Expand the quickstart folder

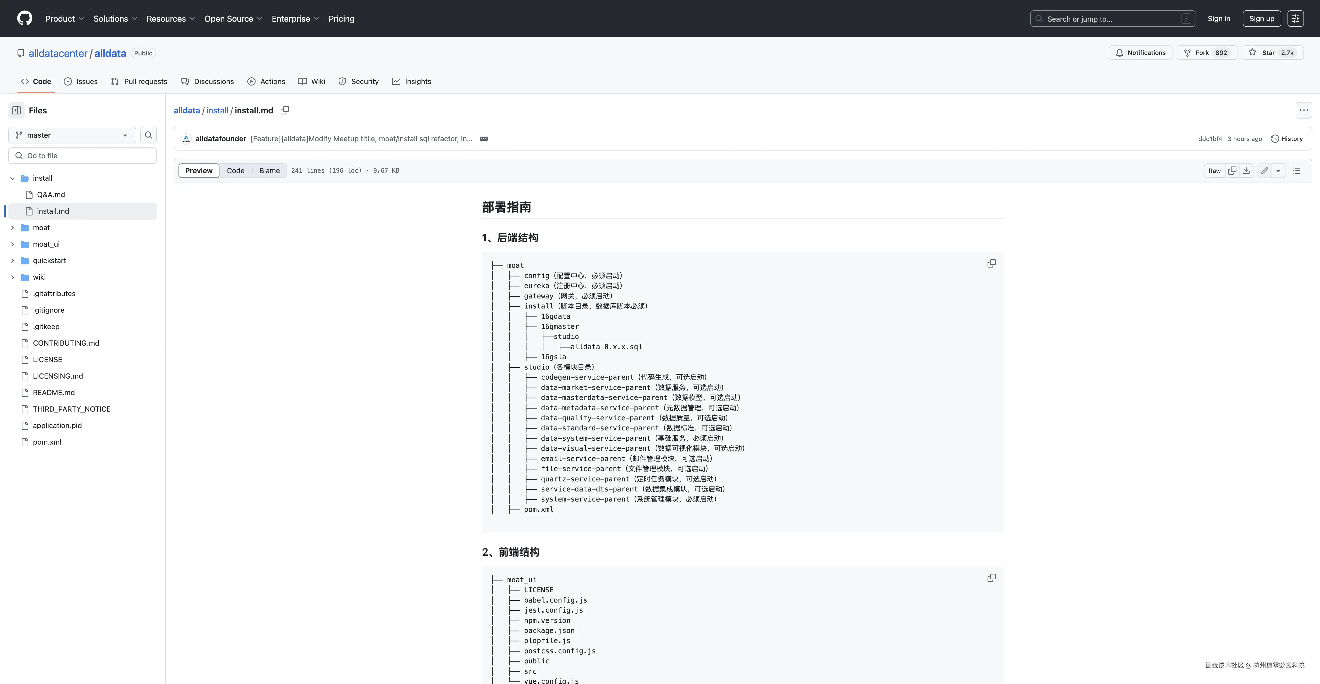(12, 261)
